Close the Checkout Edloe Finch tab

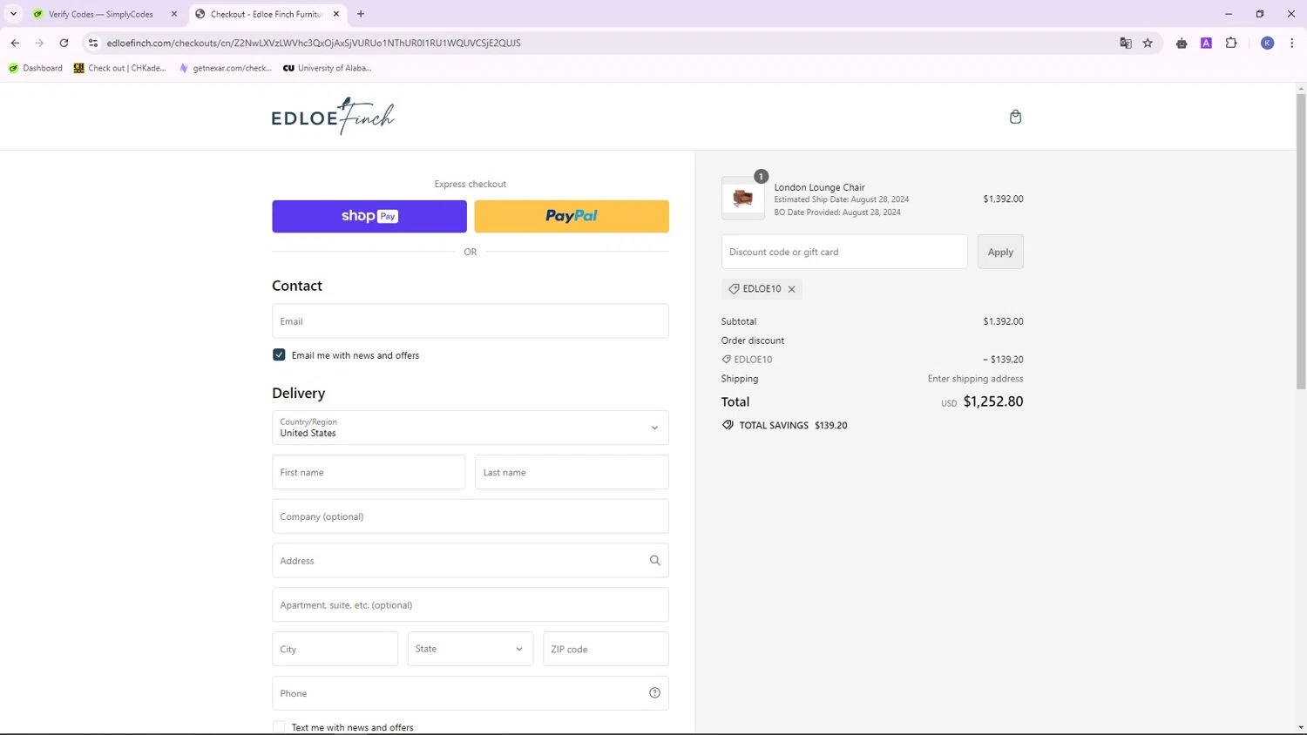click(x=336, y=14)
